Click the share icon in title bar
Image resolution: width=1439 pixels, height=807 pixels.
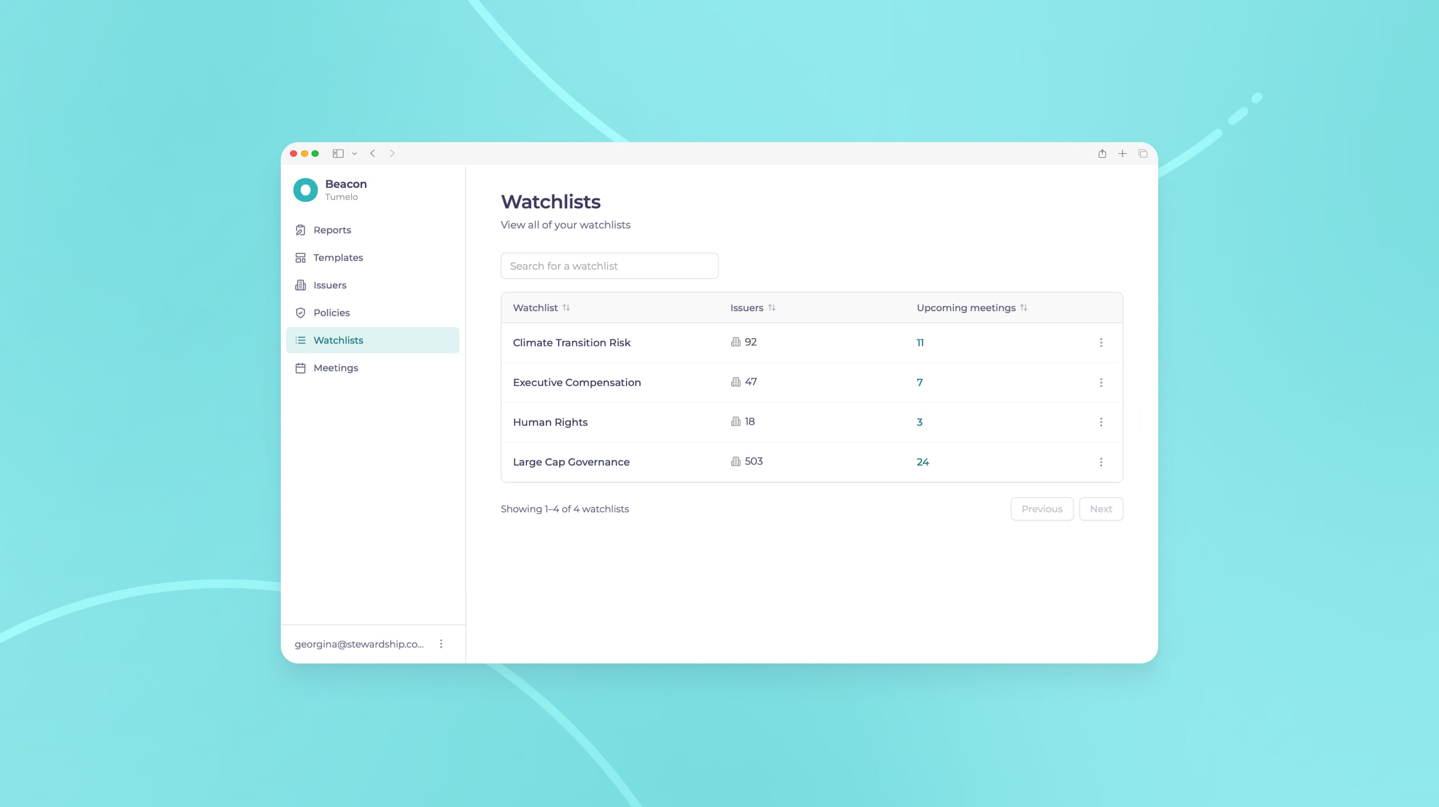pyautogui.click(x=1102, y=153)
